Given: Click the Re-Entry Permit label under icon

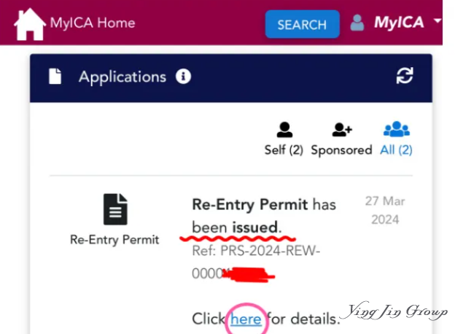Looking at the screenshot, I should [114, 240].
